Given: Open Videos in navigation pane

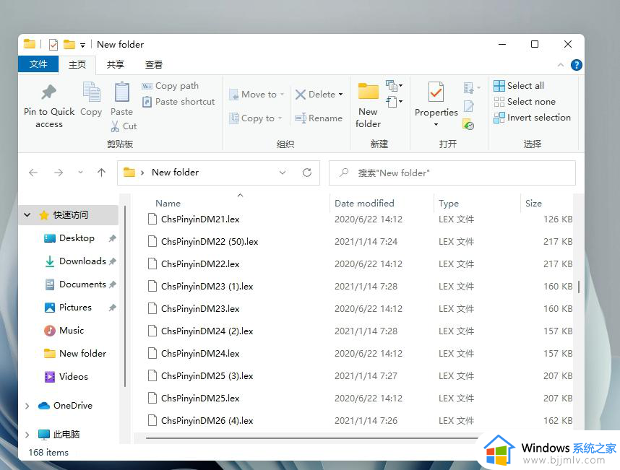Looking at the screenshot, I should (74, 376).
